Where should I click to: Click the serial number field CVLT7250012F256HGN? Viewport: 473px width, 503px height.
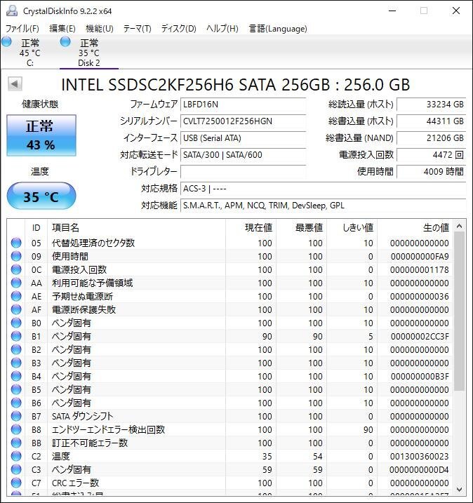click(243, 121)
